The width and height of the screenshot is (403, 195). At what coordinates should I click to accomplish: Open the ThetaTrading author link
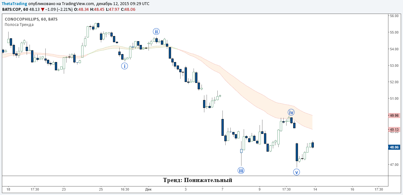click(14, 3)
